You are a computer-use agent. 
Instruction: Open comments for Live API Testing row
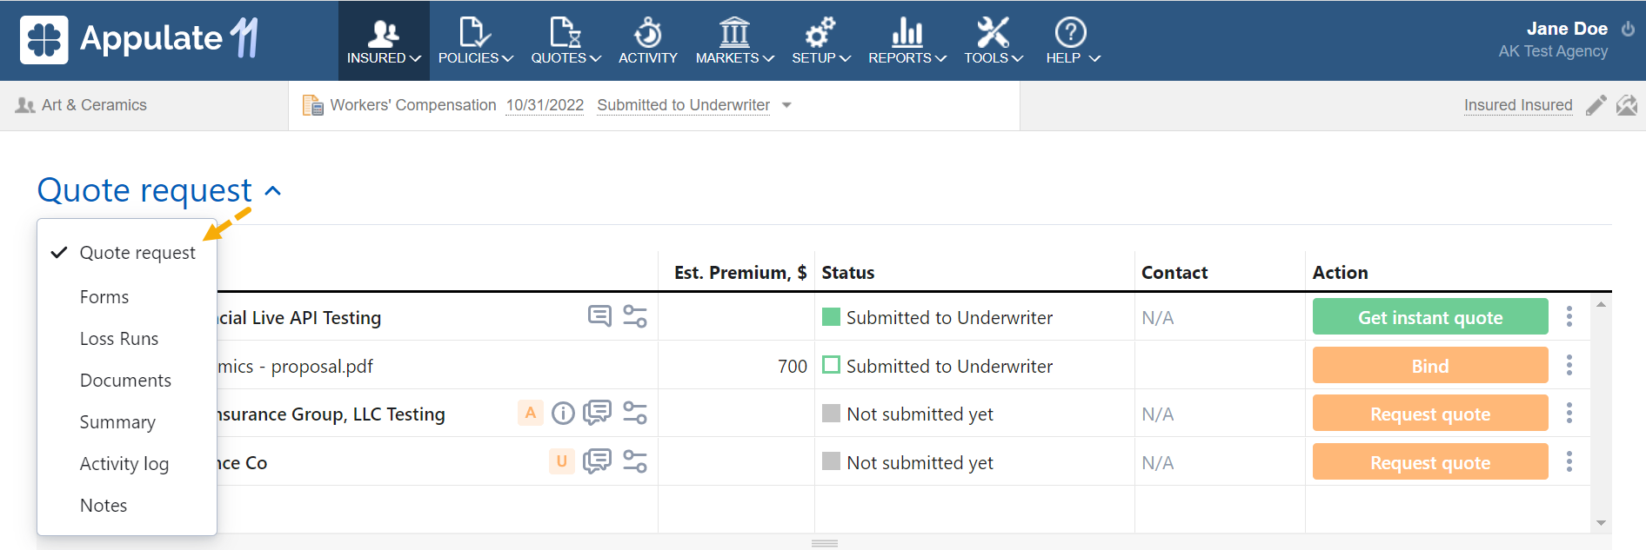point(599,315)
